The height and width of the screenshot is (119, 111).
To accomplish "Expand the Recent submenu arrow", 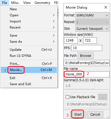I will click(54, 27).
